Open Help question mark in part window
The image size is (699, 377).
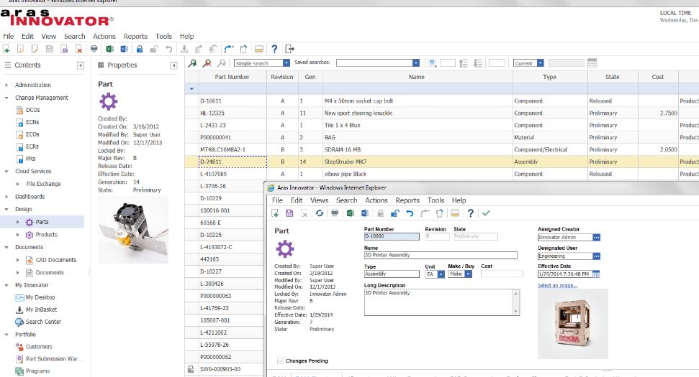(470, 213)
